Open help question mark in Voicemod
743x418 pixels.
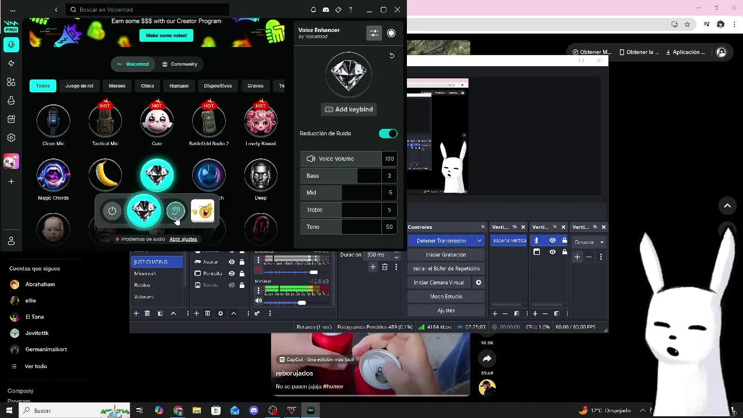point(351,10)
